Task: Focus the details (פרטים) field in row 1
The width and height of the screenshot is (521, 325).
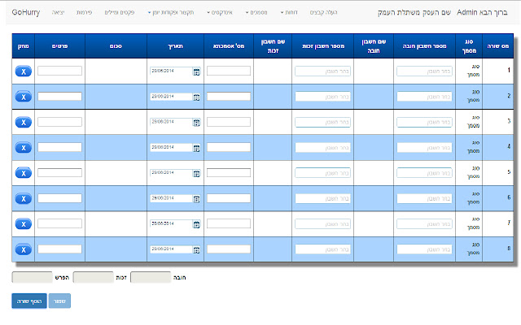Action: tap(59, 71)
